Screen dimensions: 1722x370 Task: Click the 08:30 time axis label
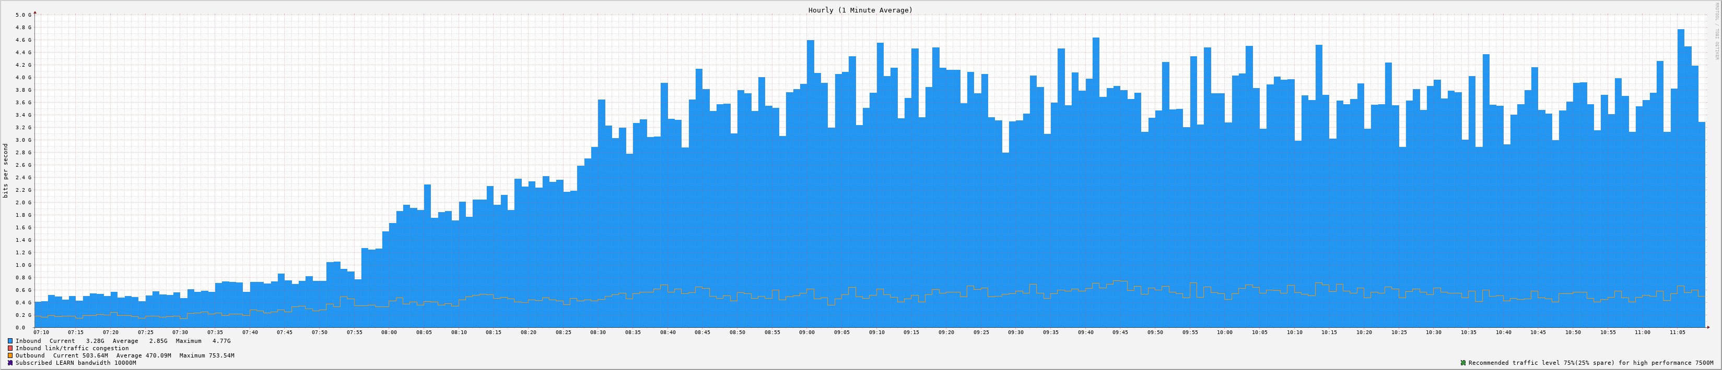tap(598, 332)
